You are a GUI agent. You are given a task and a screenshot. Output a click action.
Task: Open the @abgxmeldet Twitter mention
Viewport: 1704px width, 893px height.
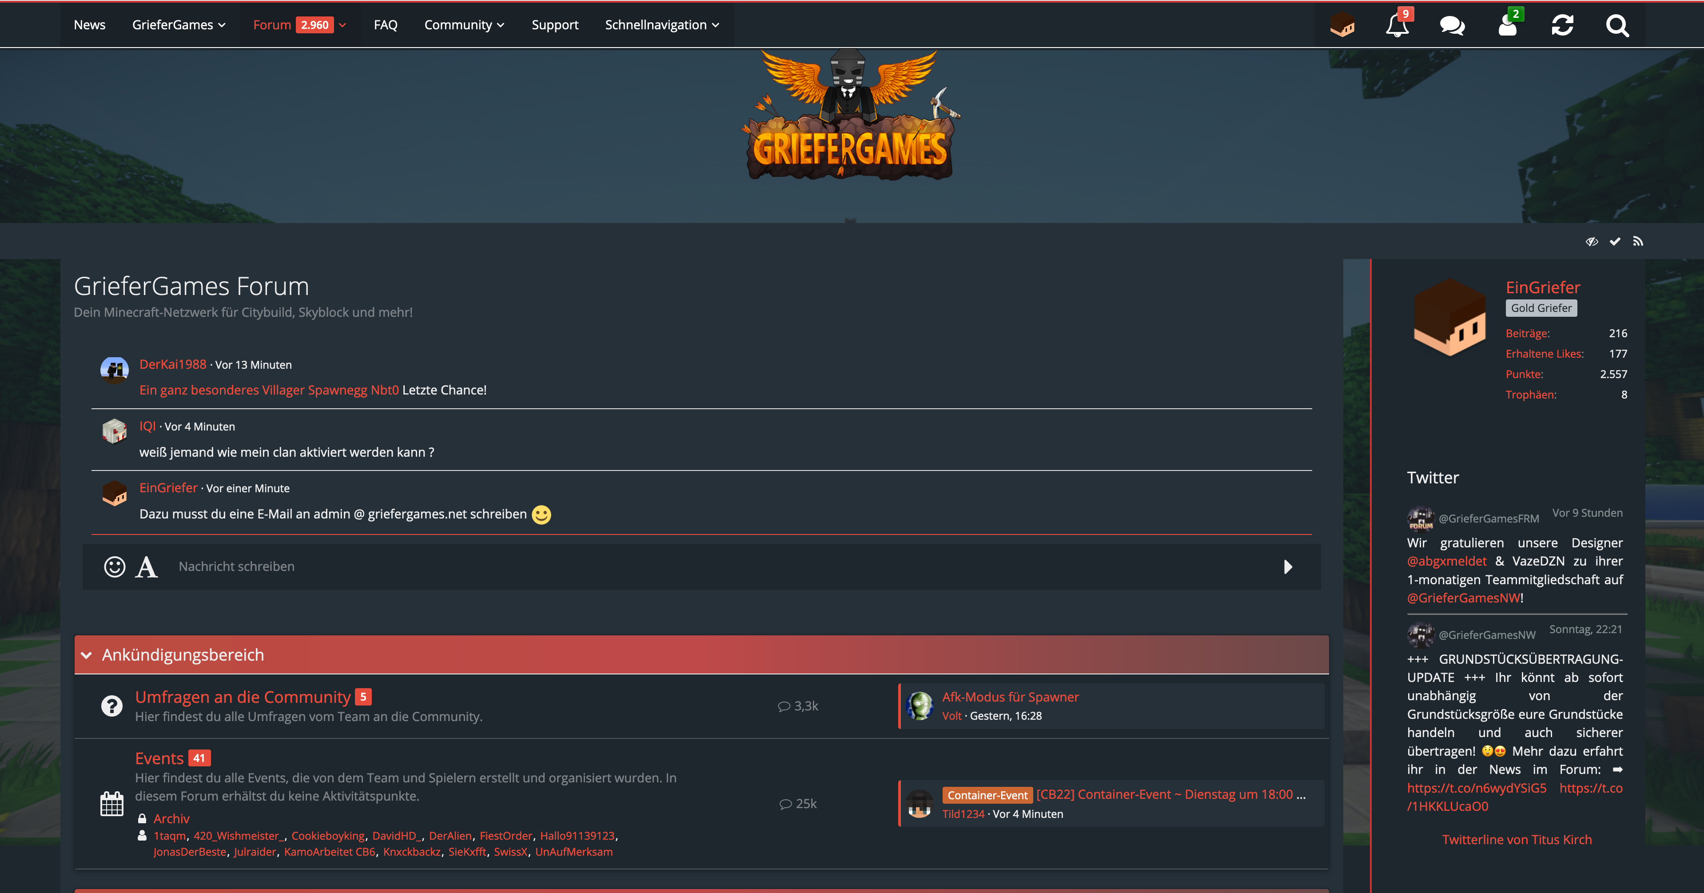coord(1447,562)
